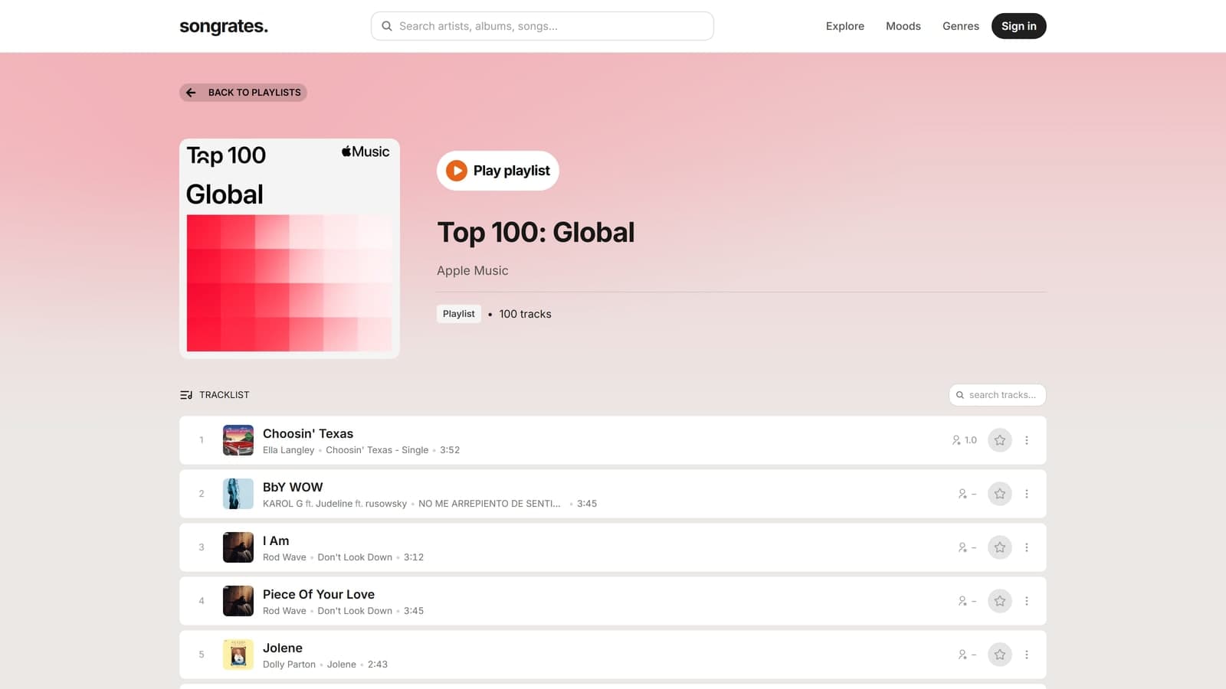Image resolution: width=1226 pixels, height=689 pixels.
Task: Rate BbY WOW with the star icon
Action: point(1000,494)
